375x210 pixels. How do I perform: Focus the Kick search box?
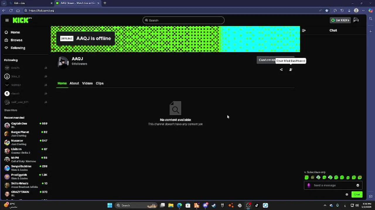(184, 20)
